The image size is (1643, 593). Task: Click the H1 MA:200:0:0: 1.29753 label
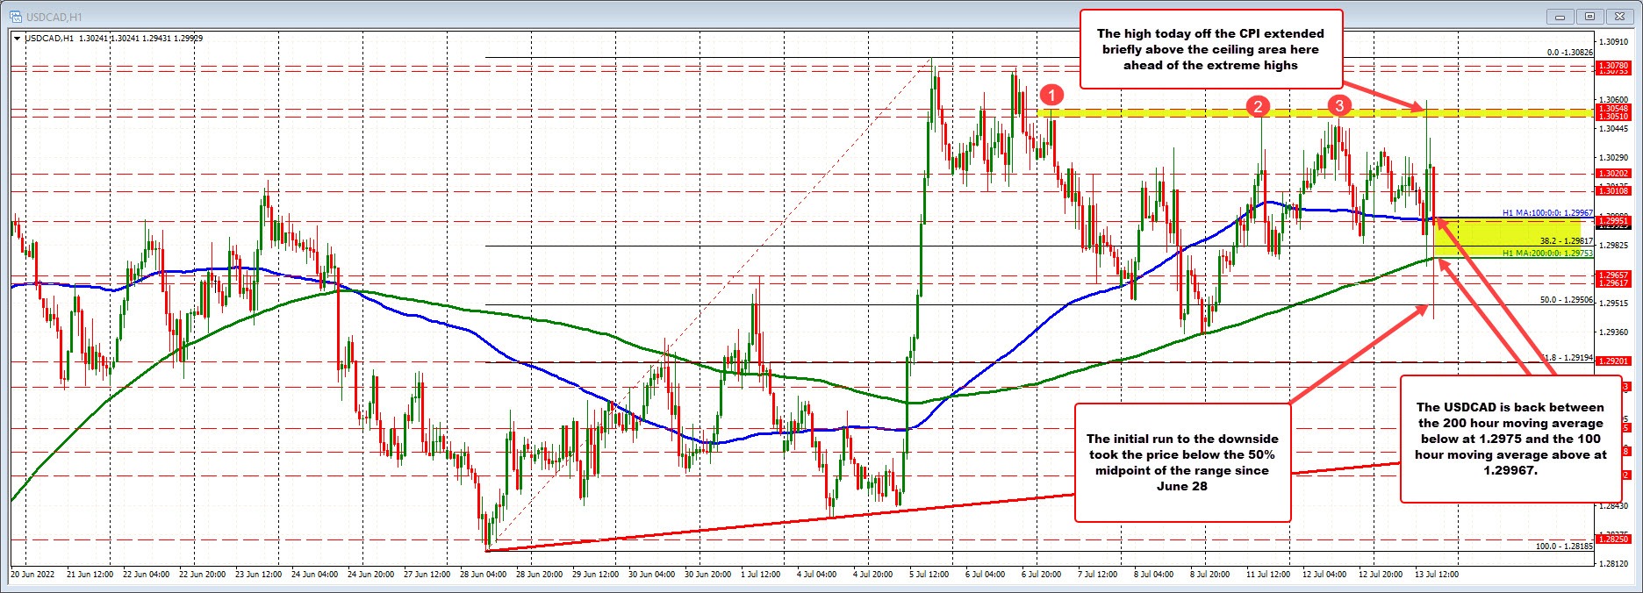(x=1547, y=253)
